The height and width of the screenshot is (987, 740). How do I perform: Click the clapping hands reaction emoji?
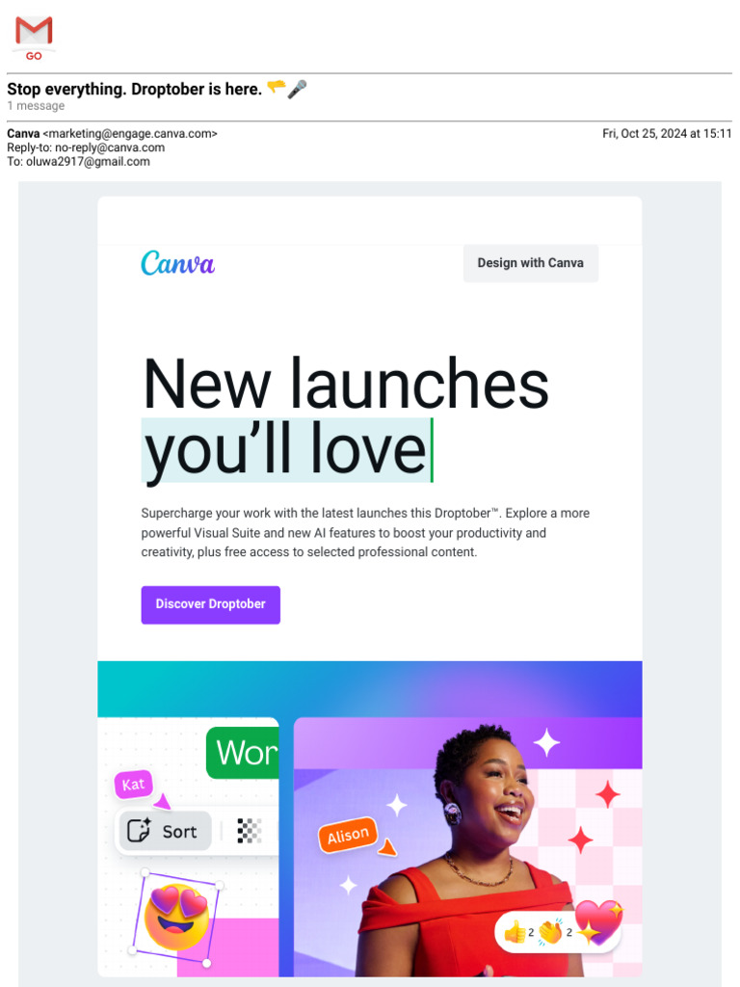[550, 931]
